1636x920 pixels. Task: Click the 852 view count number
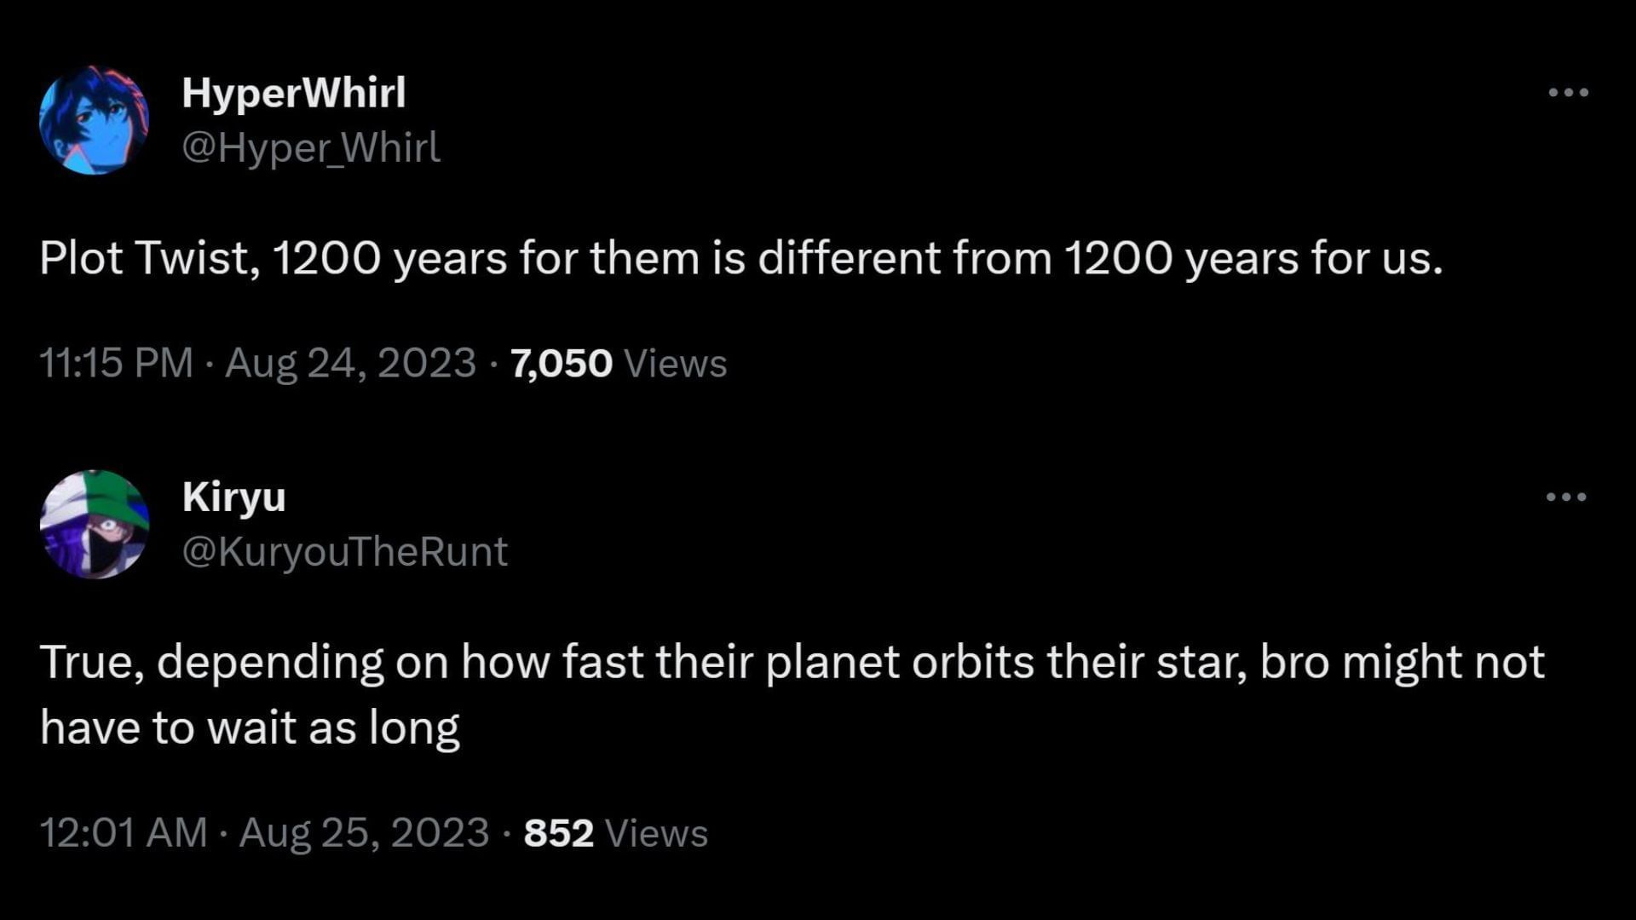click(558, 834)
